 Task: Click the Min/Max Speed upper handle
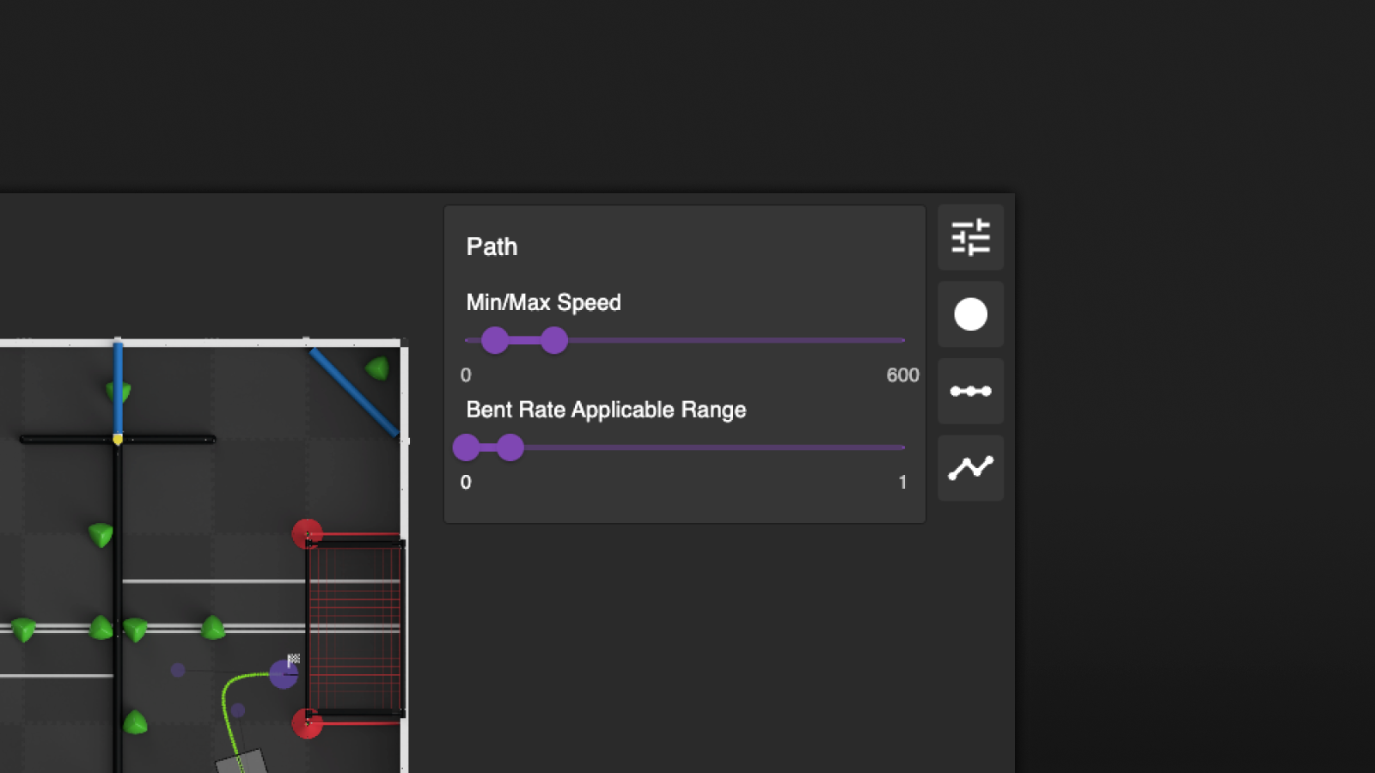point(554,340)
